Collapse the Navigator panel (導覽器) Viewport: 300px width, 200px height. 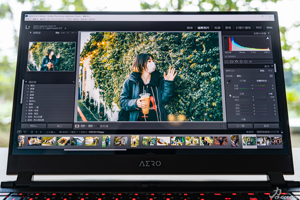point(30,33)
